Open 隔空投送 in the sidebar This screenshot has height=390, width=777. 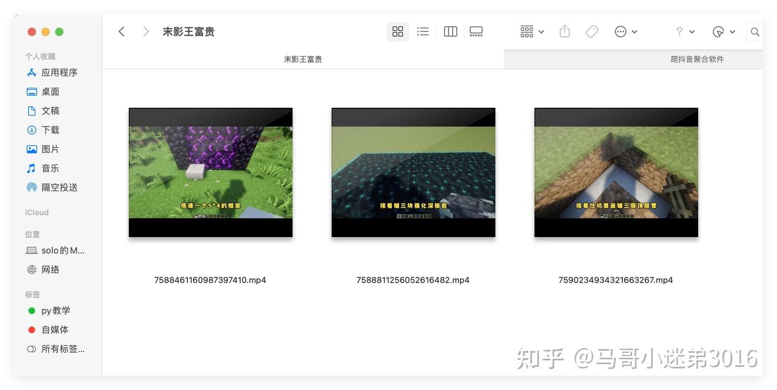pyautogui.click(x=59, y=187)
